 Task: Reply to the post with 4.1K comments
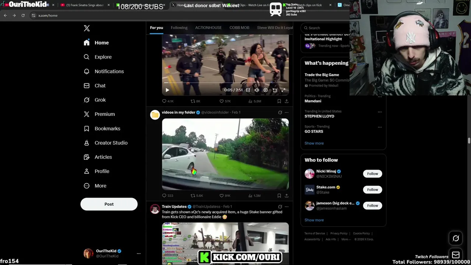pos(168,101)
